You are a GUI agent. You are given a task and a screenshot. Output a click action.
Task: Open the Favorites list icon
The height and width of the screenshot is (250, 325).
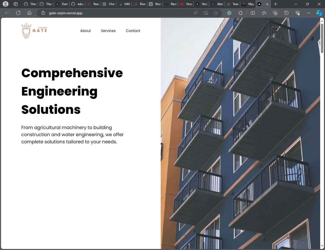264,13
